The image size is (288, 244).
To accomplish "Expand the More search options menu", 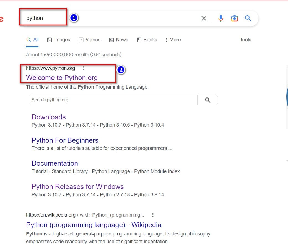I will [173, 40].
